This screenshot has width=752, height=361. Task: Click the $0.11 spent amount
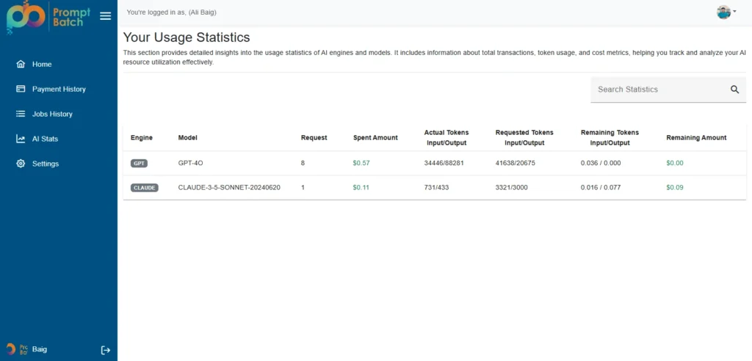point(361,187)
